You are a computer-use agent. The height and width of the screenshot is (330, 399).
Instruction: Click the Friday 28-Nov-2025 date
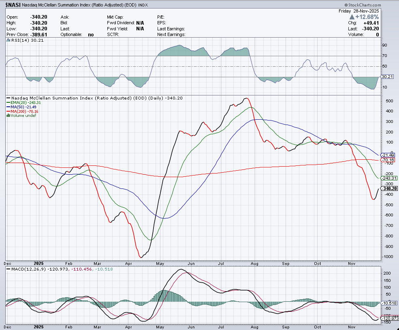tap(358, 11)
